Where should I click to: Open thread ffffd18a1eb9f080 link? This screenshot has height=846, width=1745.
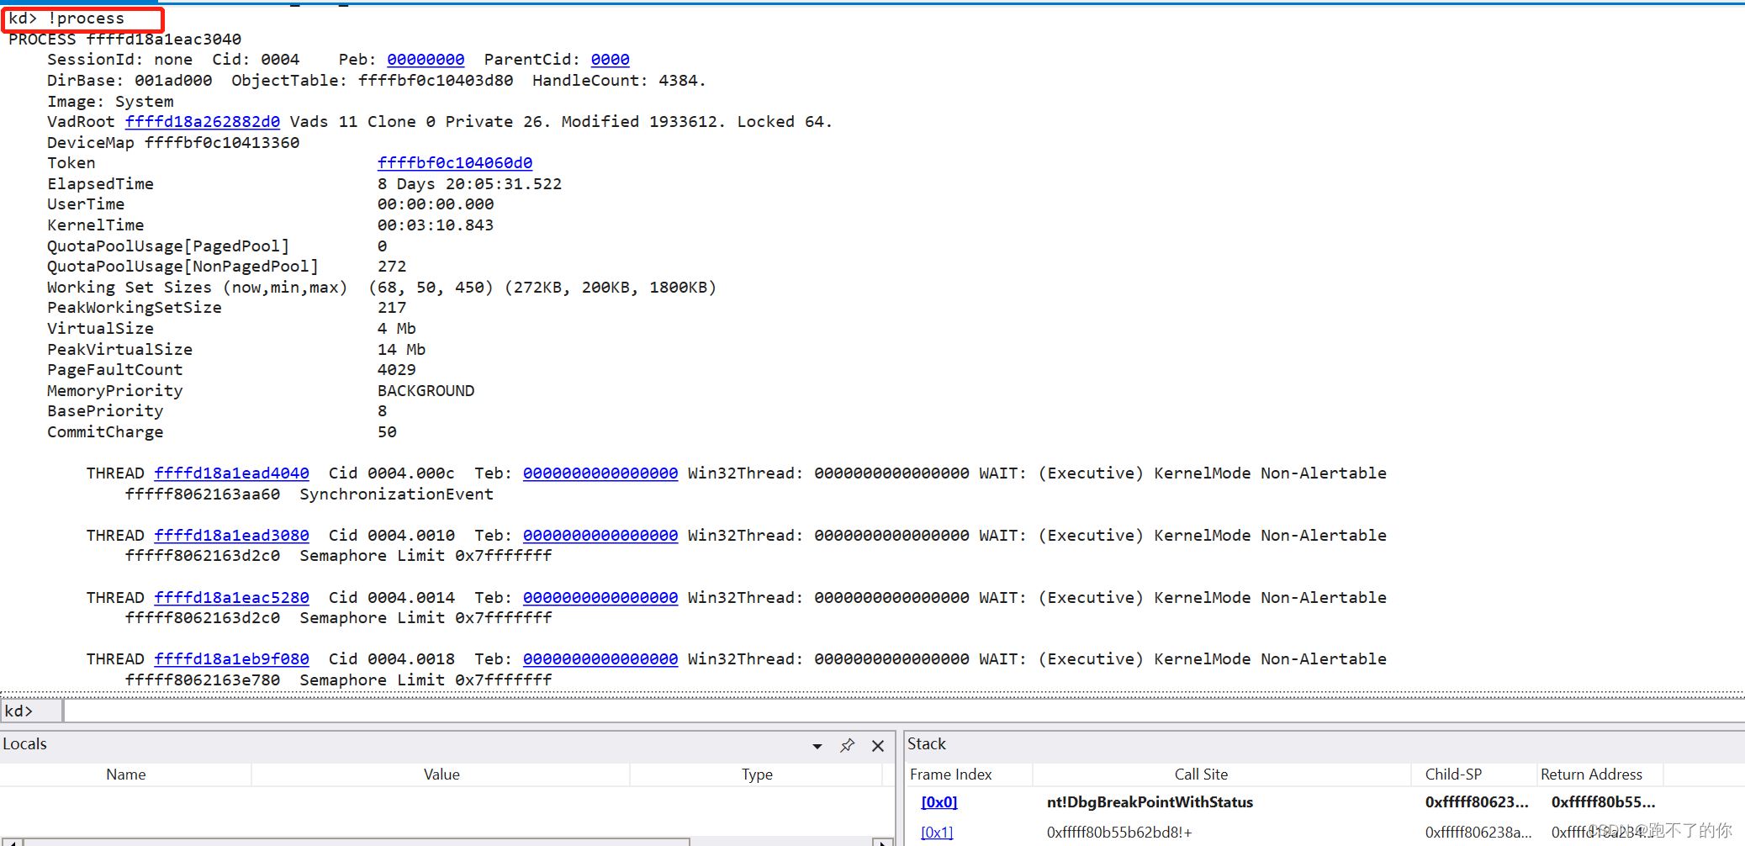231,659
